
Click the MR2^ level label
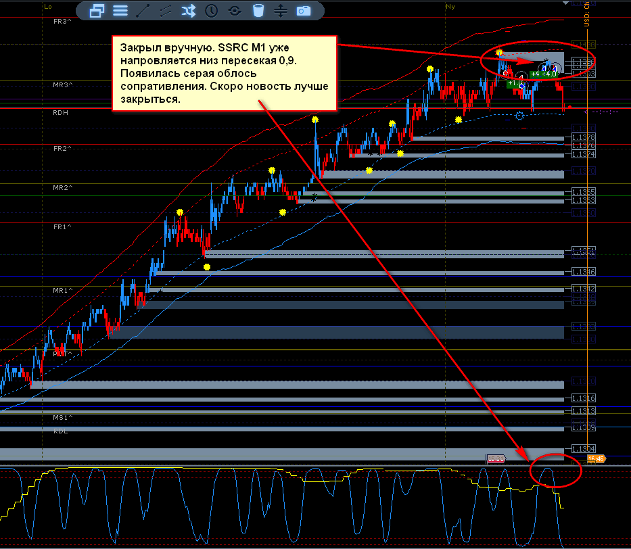click(x=63, y=187)
